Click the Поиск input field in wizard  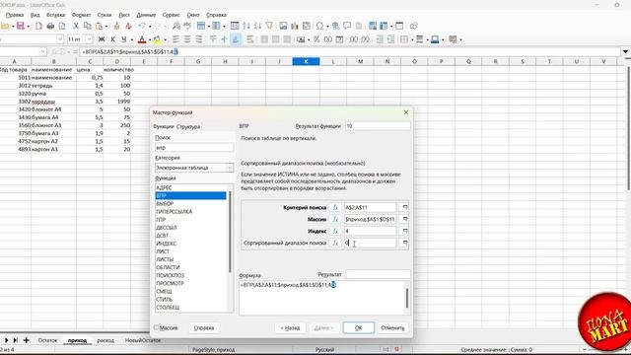click(194, 148)
